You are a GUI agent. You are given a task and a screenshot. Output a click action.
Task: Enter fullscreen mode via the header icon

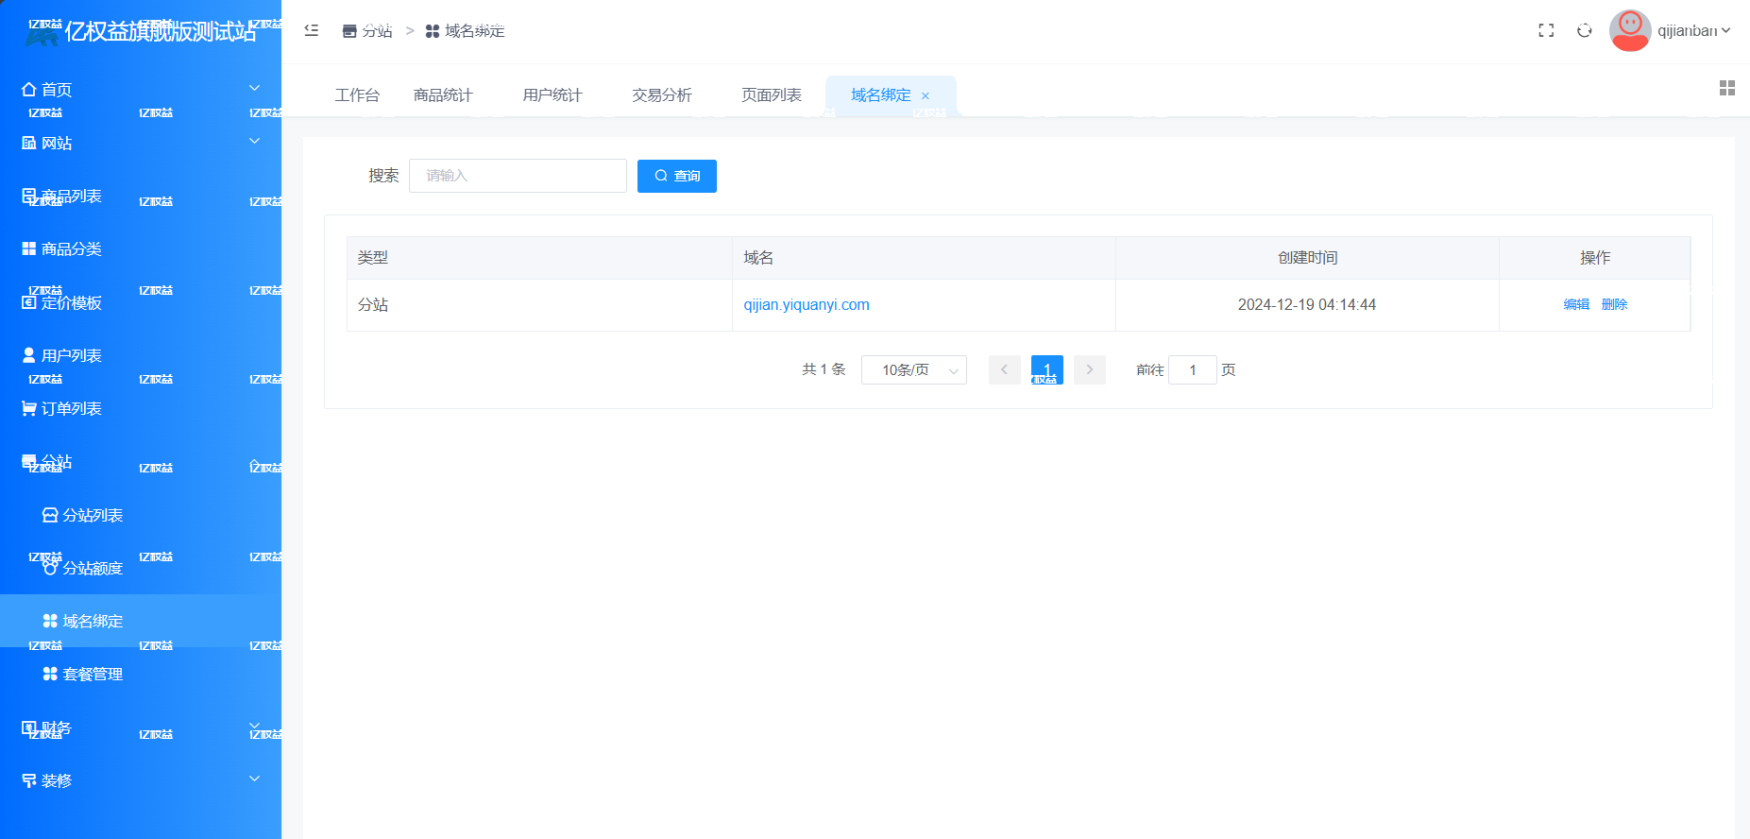click(1546, 30)
